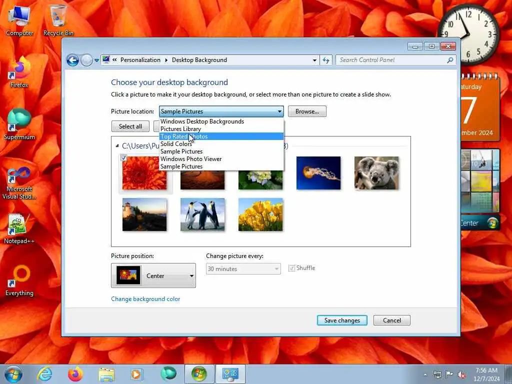Open the address bar history dropdown arrow
Viewport: 512px width, 384px height.
click(x=314, y=60)
